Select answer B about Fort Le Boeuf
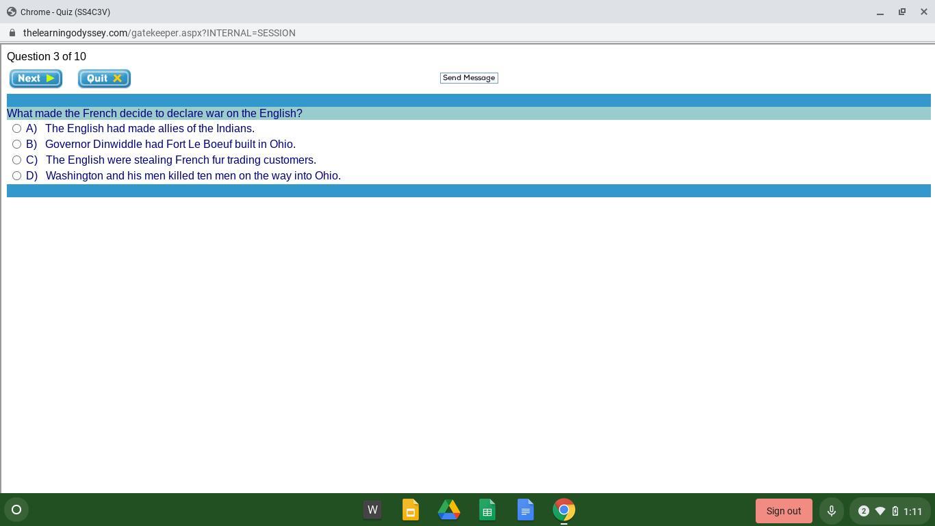Viewport: 935px width, 526px height. [x=17, y=145]
